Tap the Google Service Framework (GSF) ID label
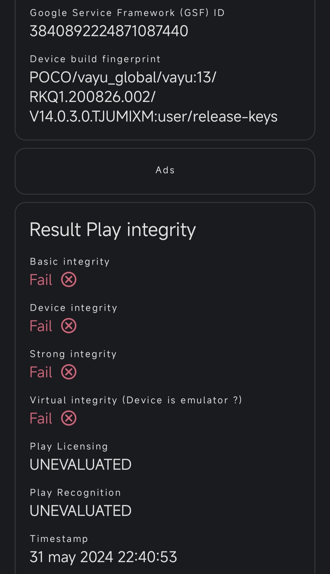Image resolution: width=330 pixels, height=574 pixels. tap(127, 13)
